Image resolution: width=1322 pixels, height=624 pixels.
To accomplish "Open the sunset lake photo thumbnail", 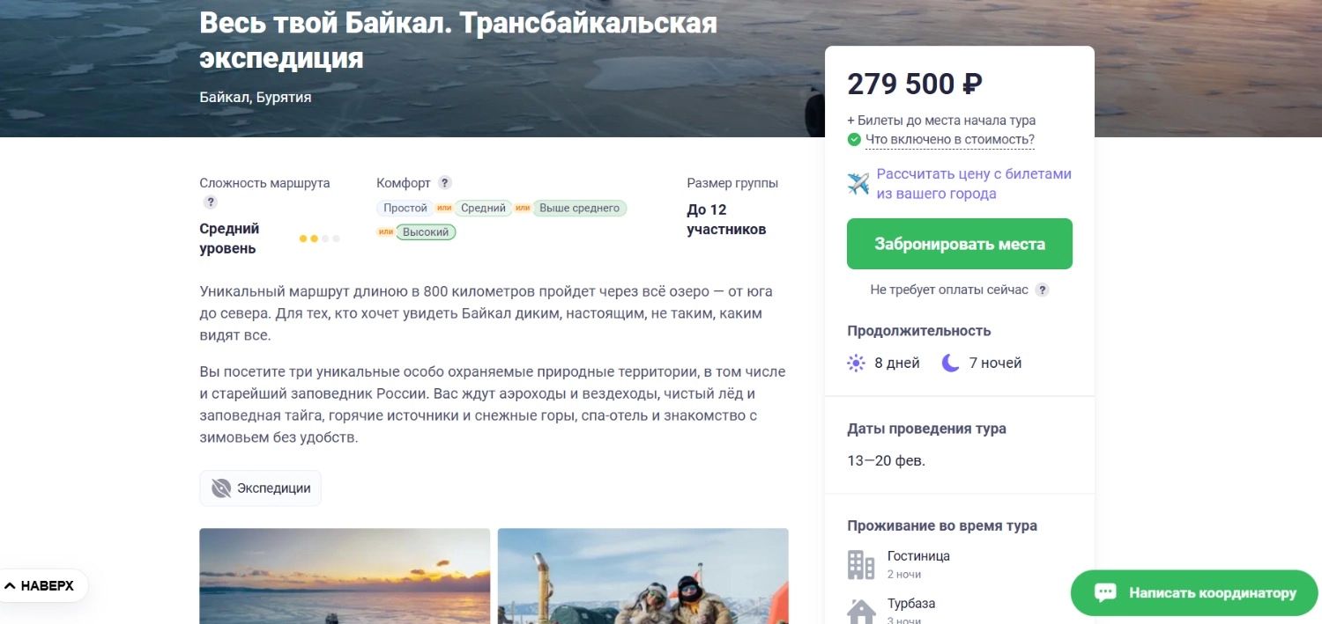I will click(x=345, y=576).
